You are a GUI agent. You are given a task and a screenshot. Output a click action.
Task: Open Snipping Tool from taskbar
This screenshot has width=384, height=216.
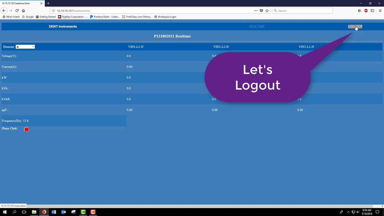click(73, 212)
